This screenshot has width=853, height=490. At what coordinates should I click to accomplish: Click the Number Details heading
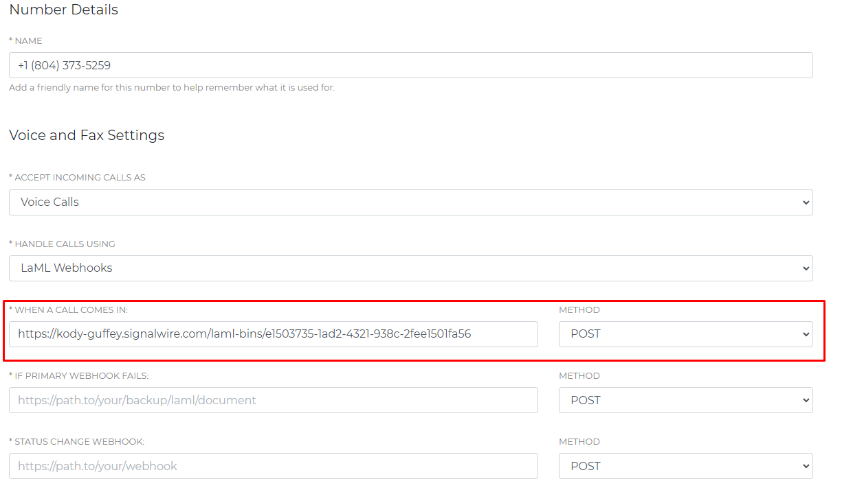coord(63,10)
